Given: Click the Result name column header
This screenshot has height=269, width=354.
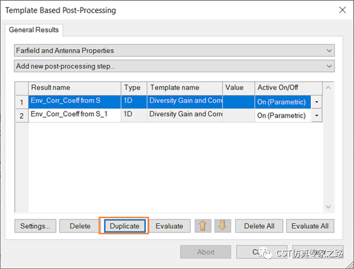Looking at the screenshot, I should pyautogui.click(x=74, y=88).
